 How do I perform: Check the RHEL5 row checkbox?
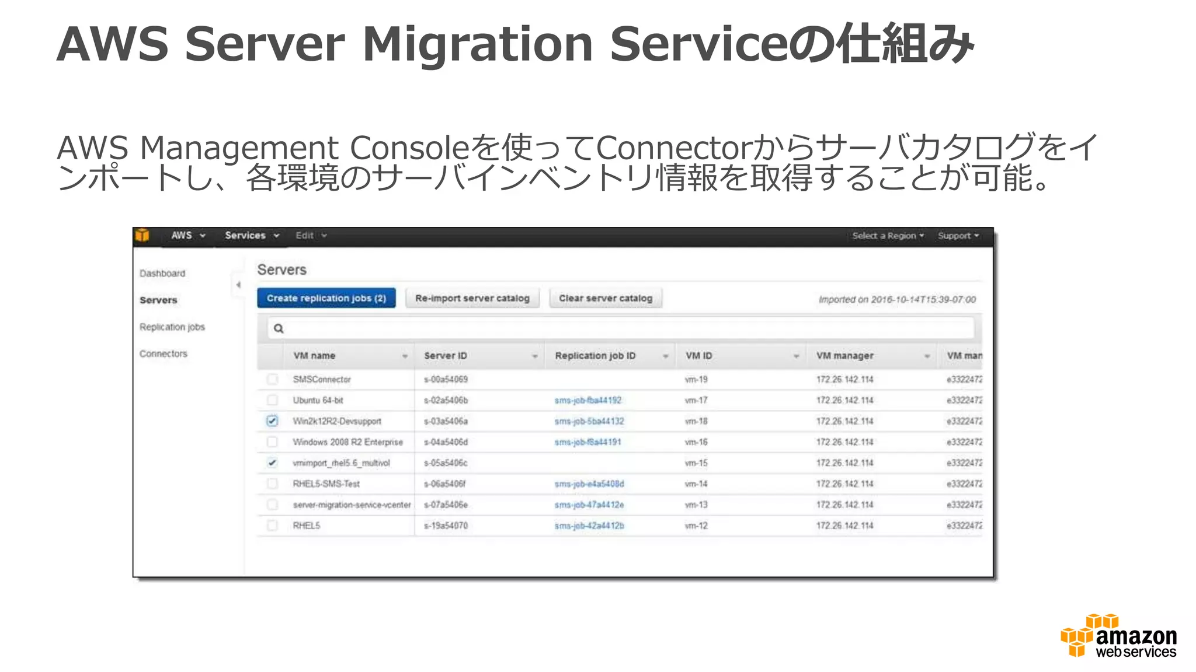coord(272,526)
